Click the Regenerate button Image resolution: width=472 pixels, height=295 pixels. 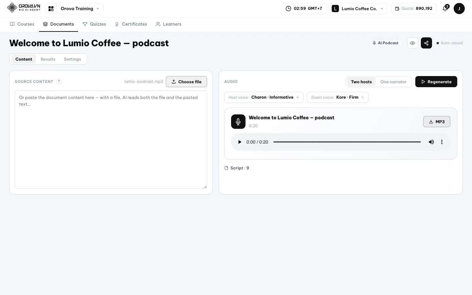coord(436,82)
